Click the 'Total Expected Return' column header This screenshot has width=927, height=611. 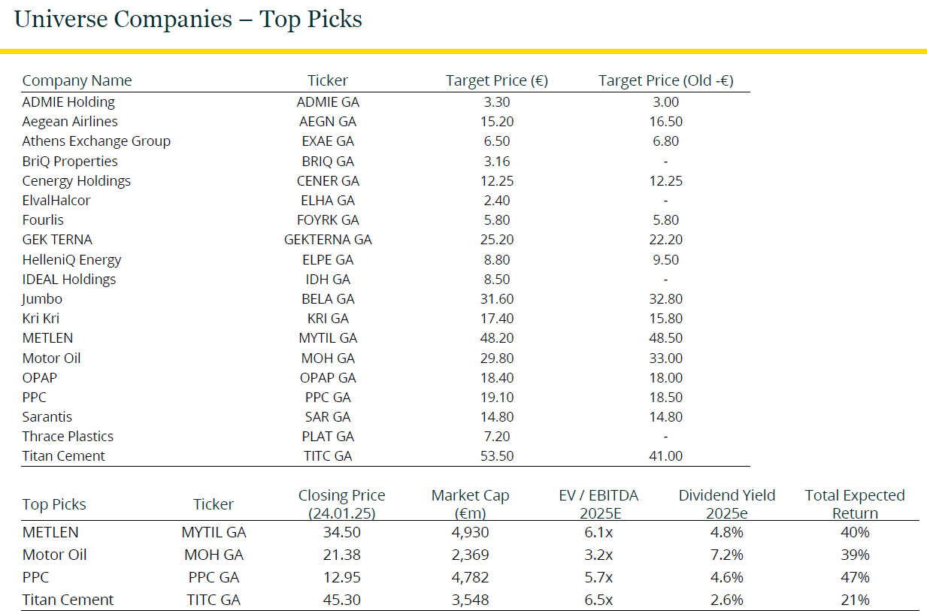(x=855, y=504)
